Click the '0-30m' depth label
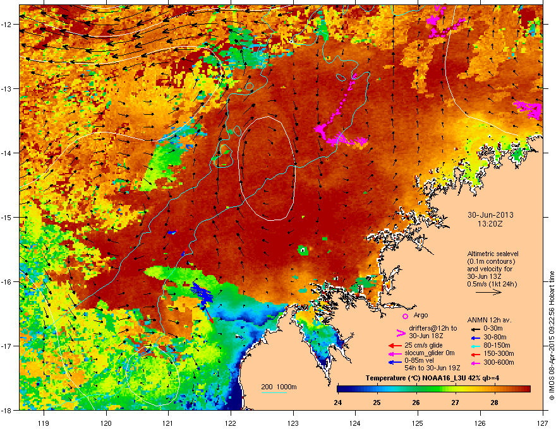 pyautogui.click(x=493, y=329)
